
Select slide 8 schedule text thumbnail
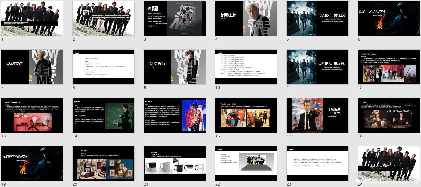coord(104,67)
